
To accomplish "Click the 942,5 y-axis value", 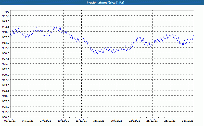I will pyautogui.click(x=6, y=27).
